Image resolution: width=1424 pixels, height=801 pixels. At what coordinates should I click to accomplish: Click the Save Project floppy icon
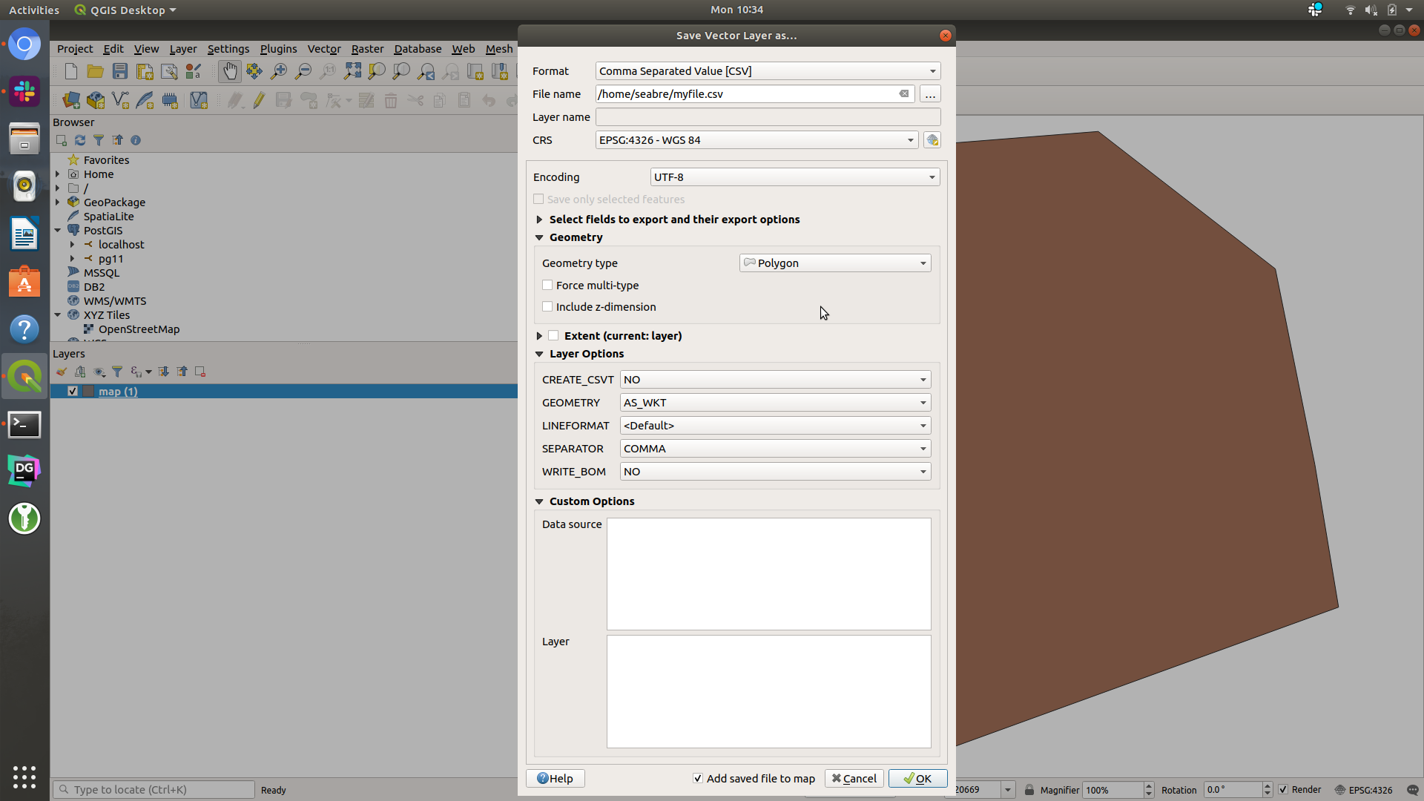click(x=120, y=71)
